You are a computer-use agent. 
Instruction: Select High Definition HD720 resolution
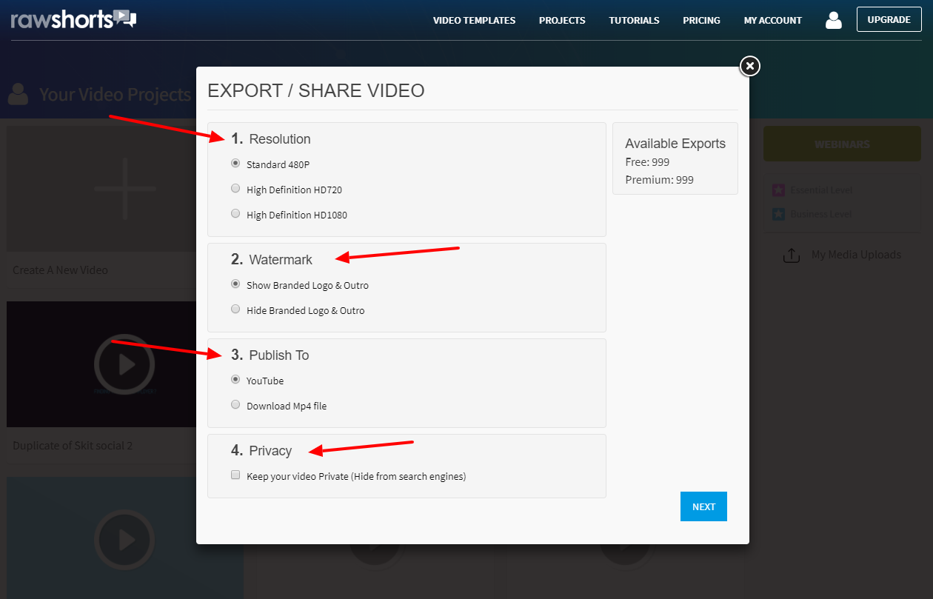(235, 189)
